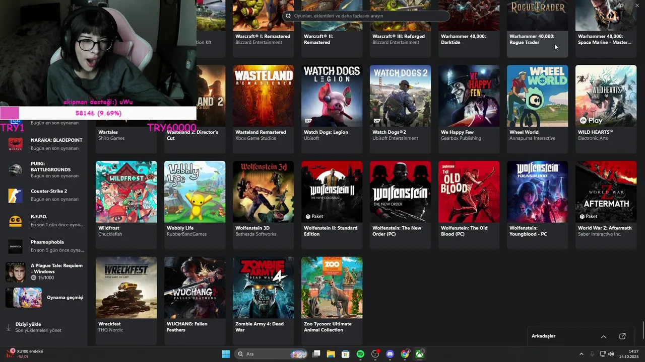Click Warcraft I: Remastered title text

pos(263,36)
